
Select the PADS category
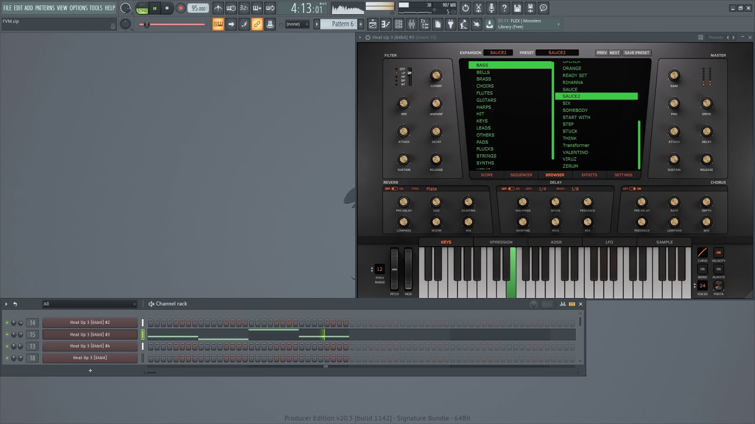point(482,142)
